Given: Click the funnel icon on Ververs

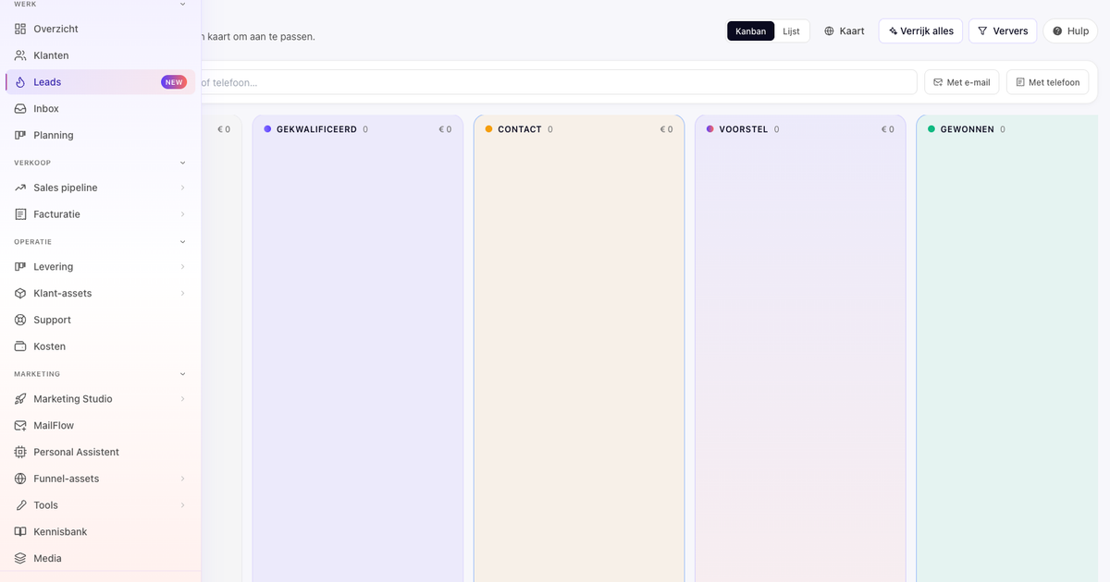Looking at the screenshot, I should 982,31.
